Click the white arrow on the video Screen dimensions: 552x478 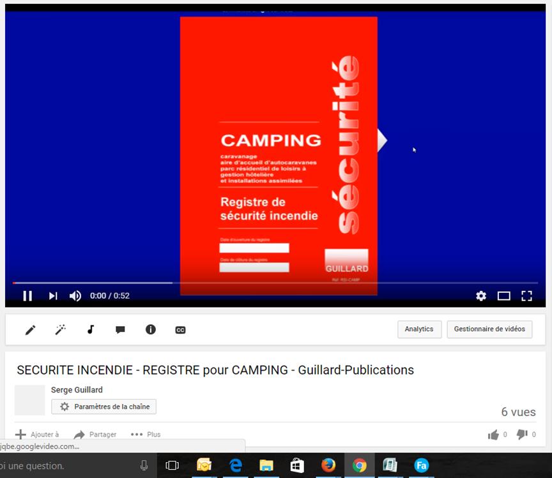pyautogui.click(x=382, y=140)
